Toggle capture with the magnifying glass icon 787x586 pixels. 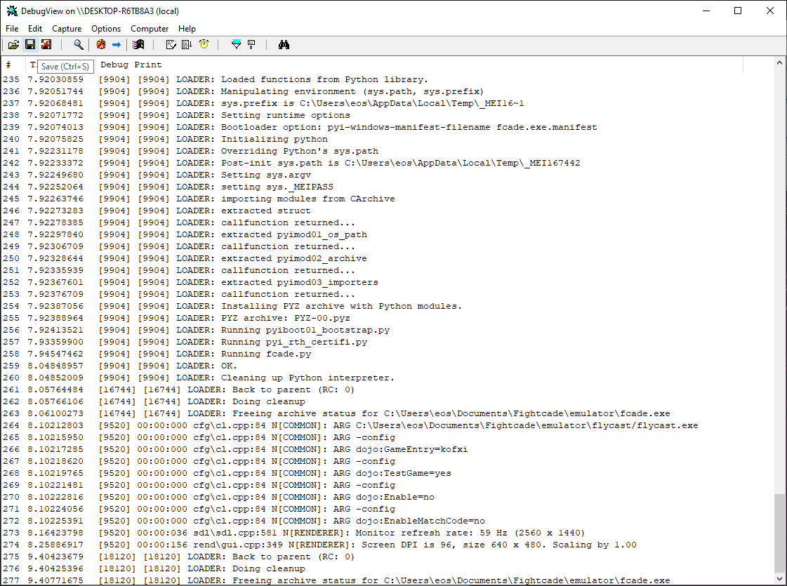pos(79,45)
